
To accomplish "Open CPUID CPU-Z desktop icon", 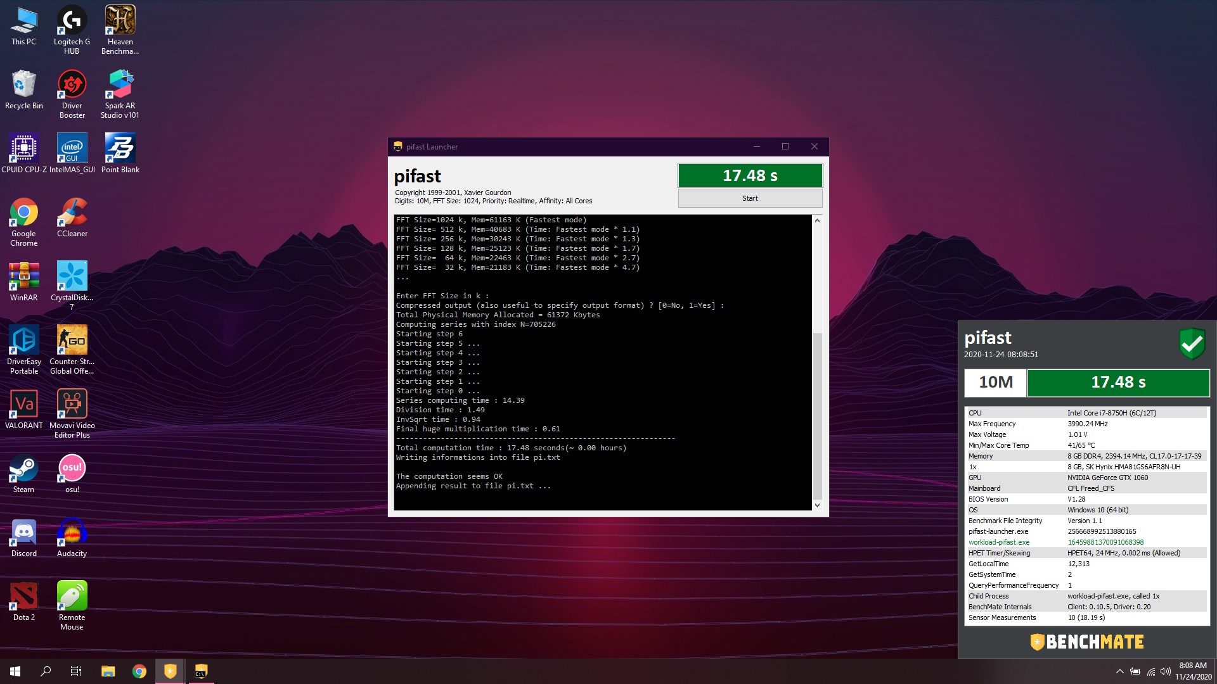I will 23,154.
